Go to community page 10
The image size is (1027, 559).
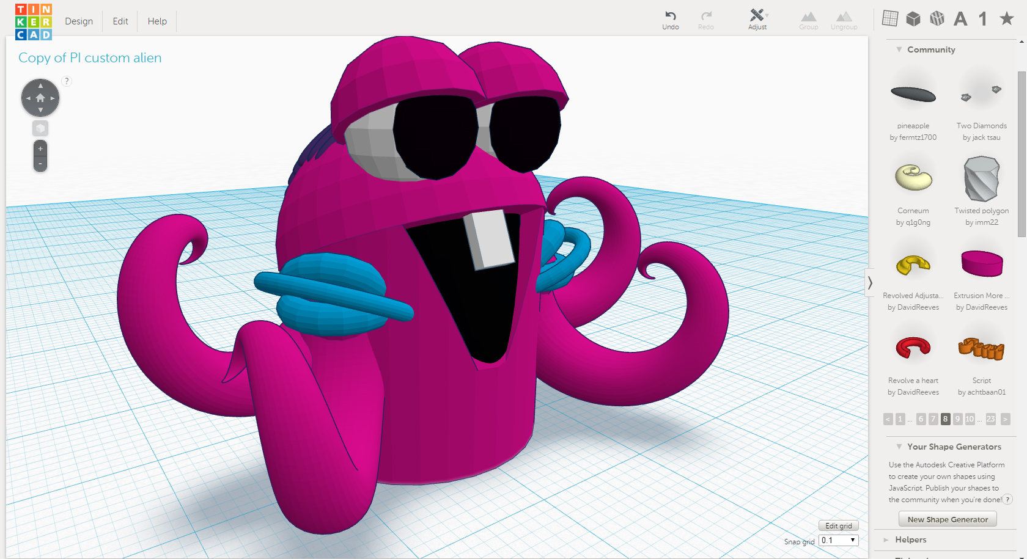970,419
